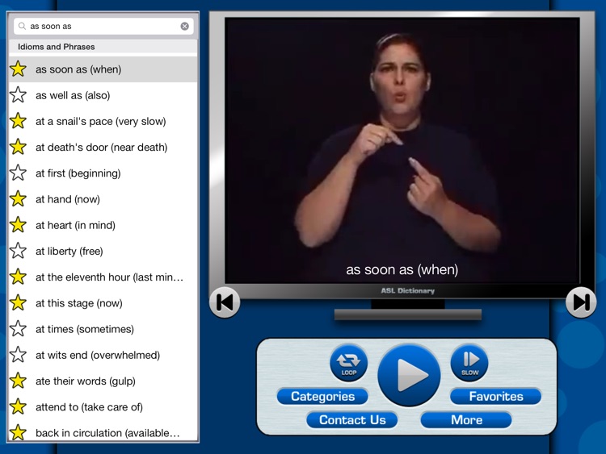
Task: Tap the ASL sign video area
Action: point(402,151)
